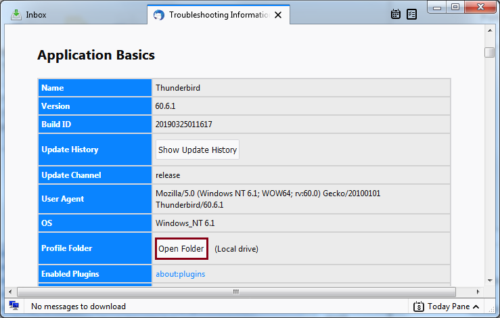Click the 'Profile Folder' row header

click(95, 248)
